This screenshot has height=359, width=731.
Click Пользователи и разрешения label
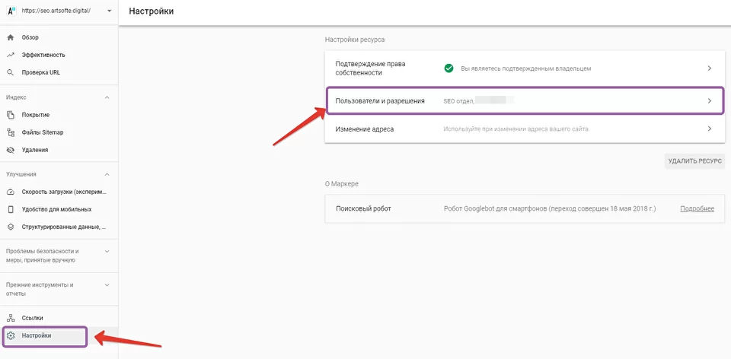380,100
